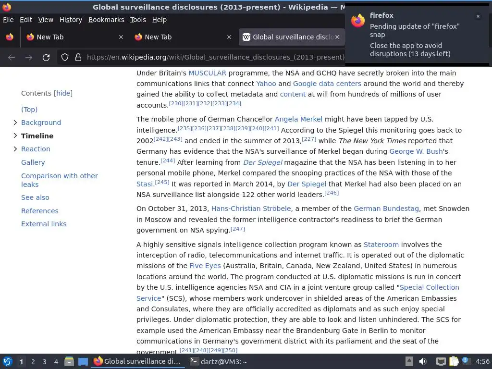Go to the References section
492x369 pixels.
tap(39, 211)
